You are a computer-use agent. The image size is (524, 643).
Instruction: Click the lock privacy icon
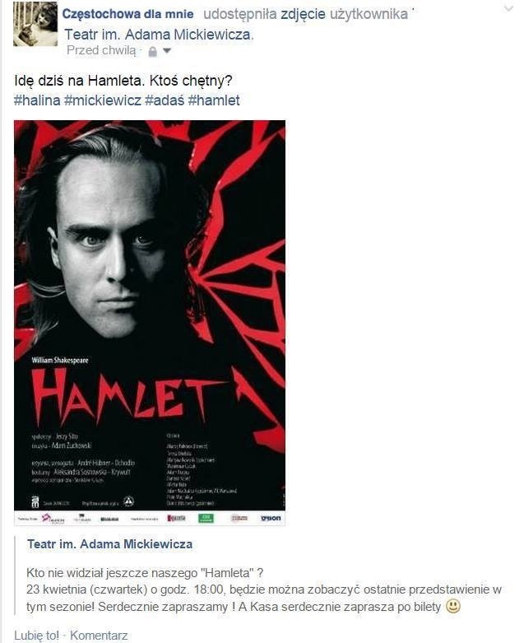point(152,52)
